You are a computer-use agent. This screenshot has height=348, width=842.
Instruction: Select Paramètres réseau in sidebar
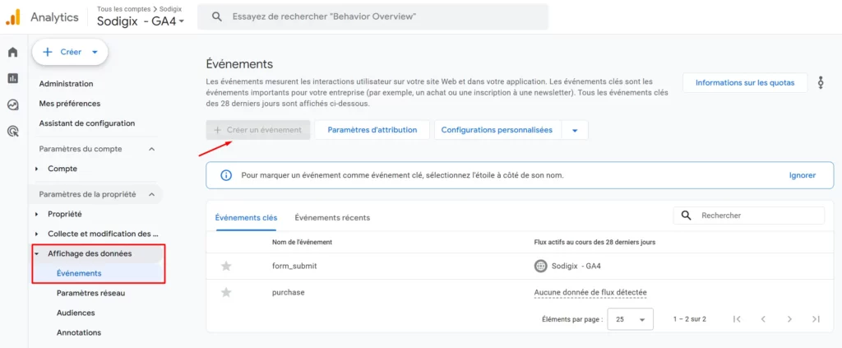point(90,293)
